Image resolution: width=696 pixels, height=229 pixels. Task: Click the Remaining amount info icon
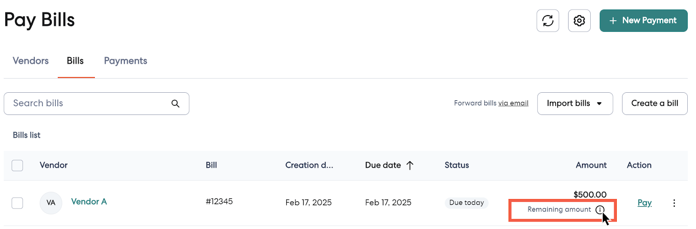(600, 210)
